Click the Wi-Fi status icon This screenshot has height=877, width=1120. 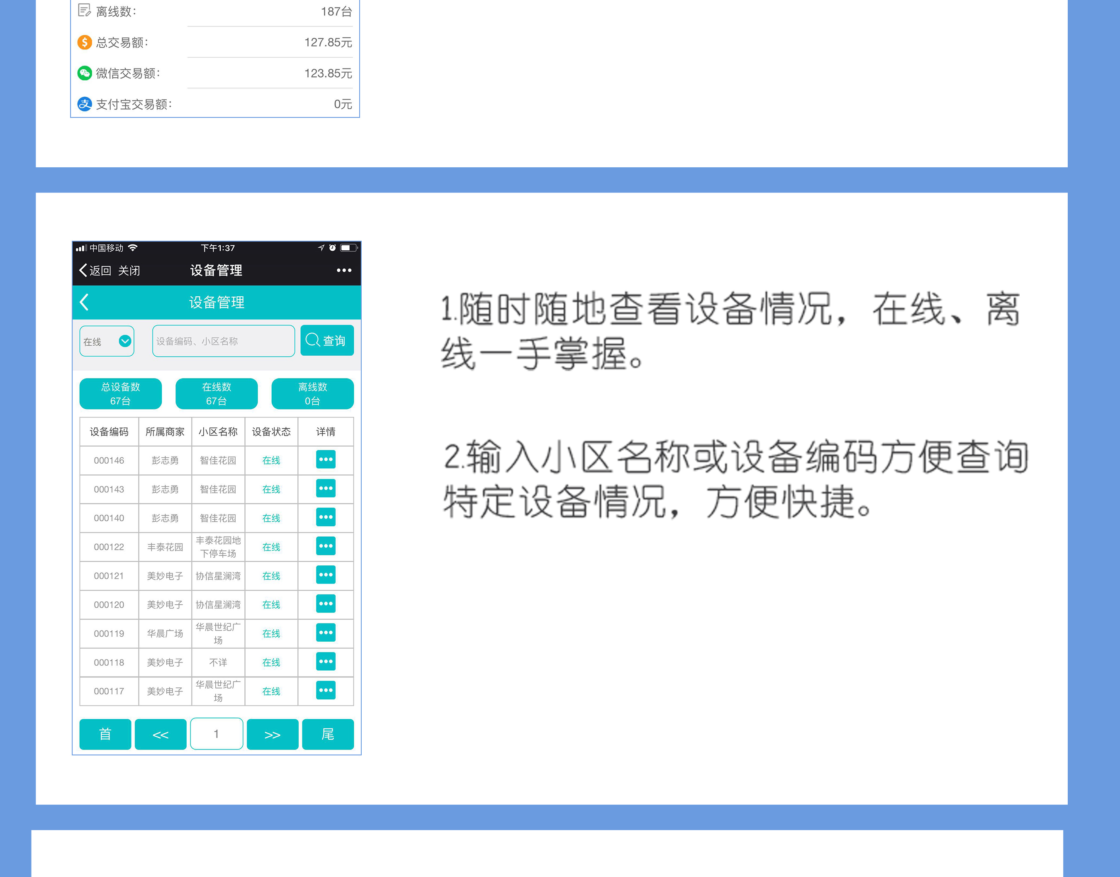[x=132, y=247]
